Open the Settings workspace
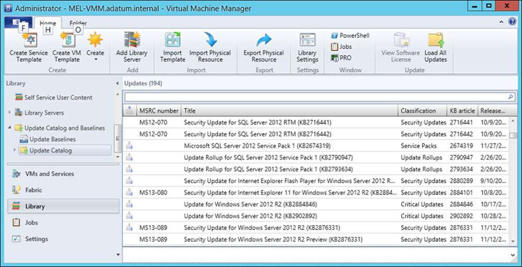 pyautogui.click(x=63, y=239)
